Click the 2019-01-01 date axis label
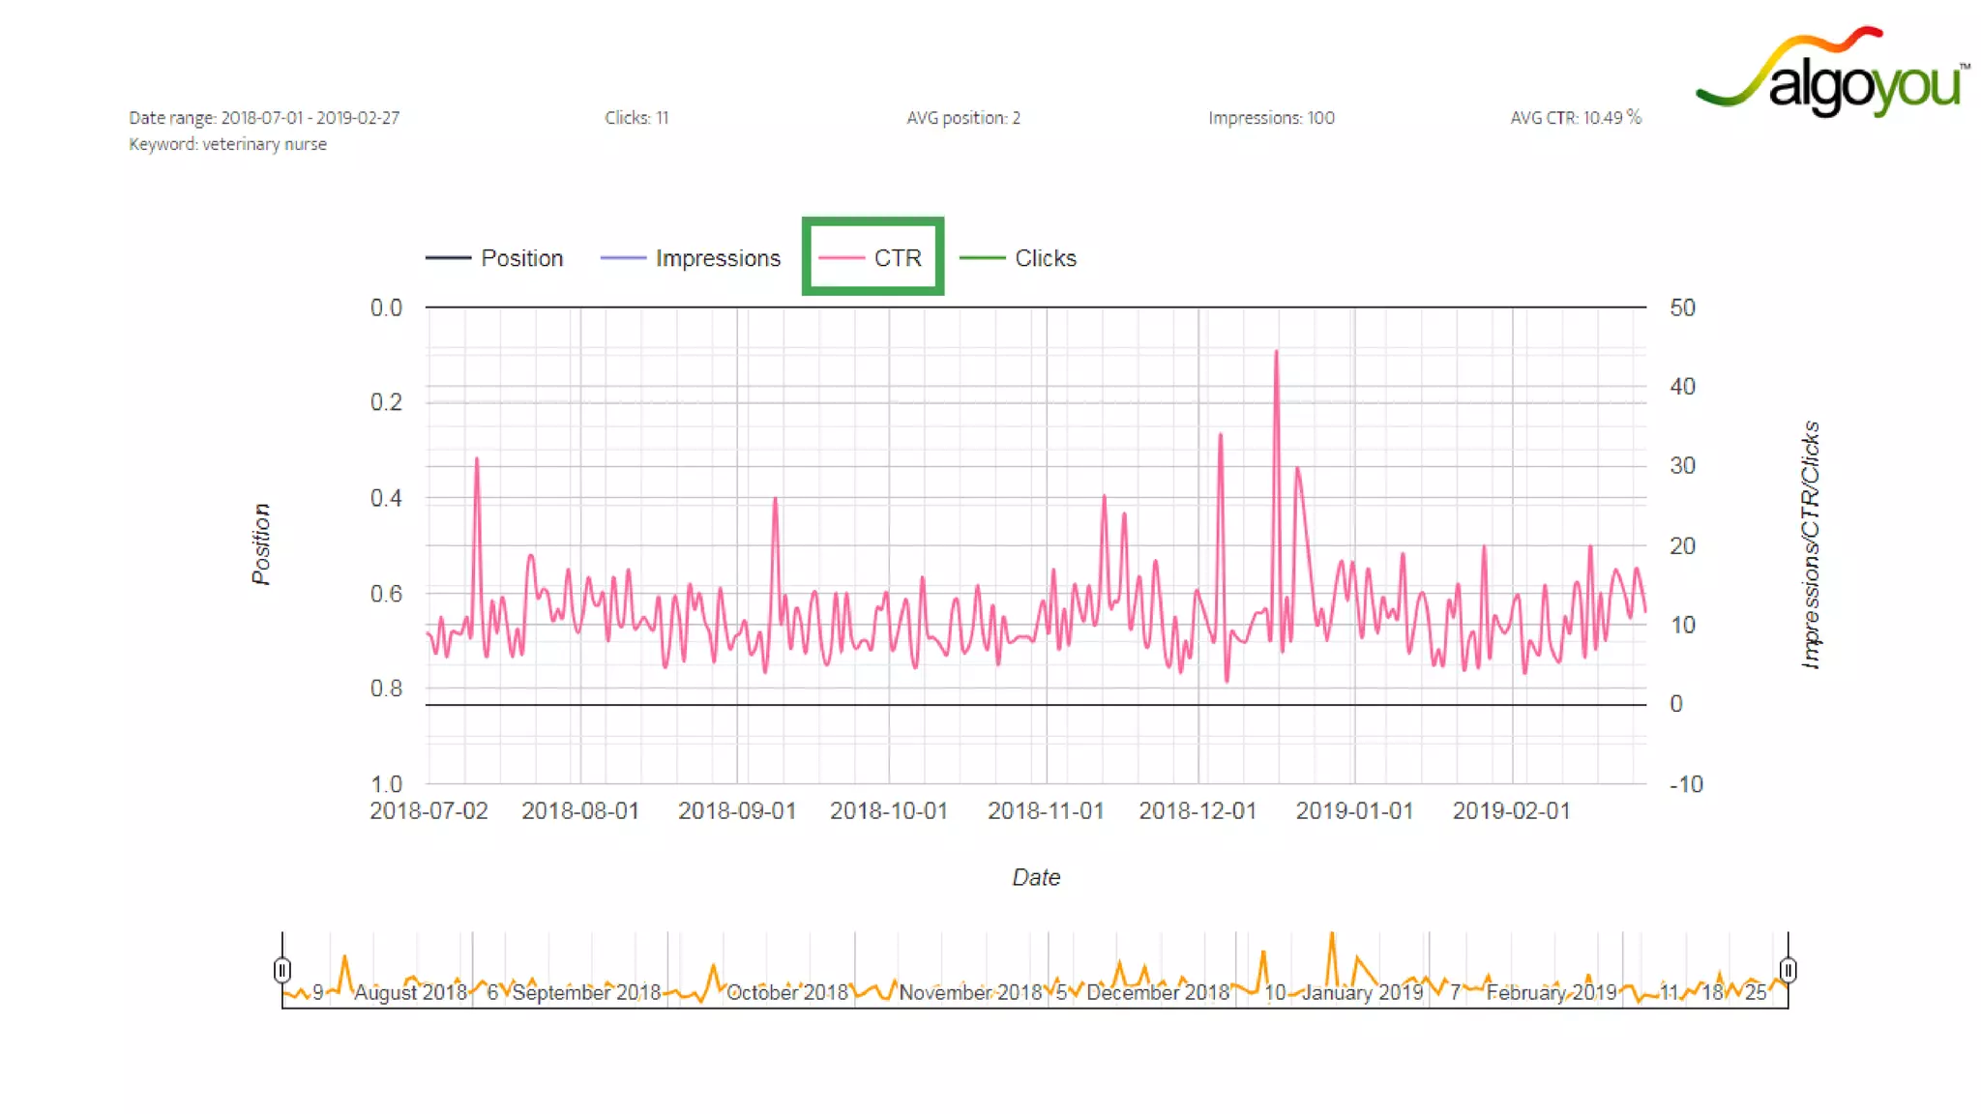The width and height of the screenshot is (1981, 1114). (x=1354, y=810)
